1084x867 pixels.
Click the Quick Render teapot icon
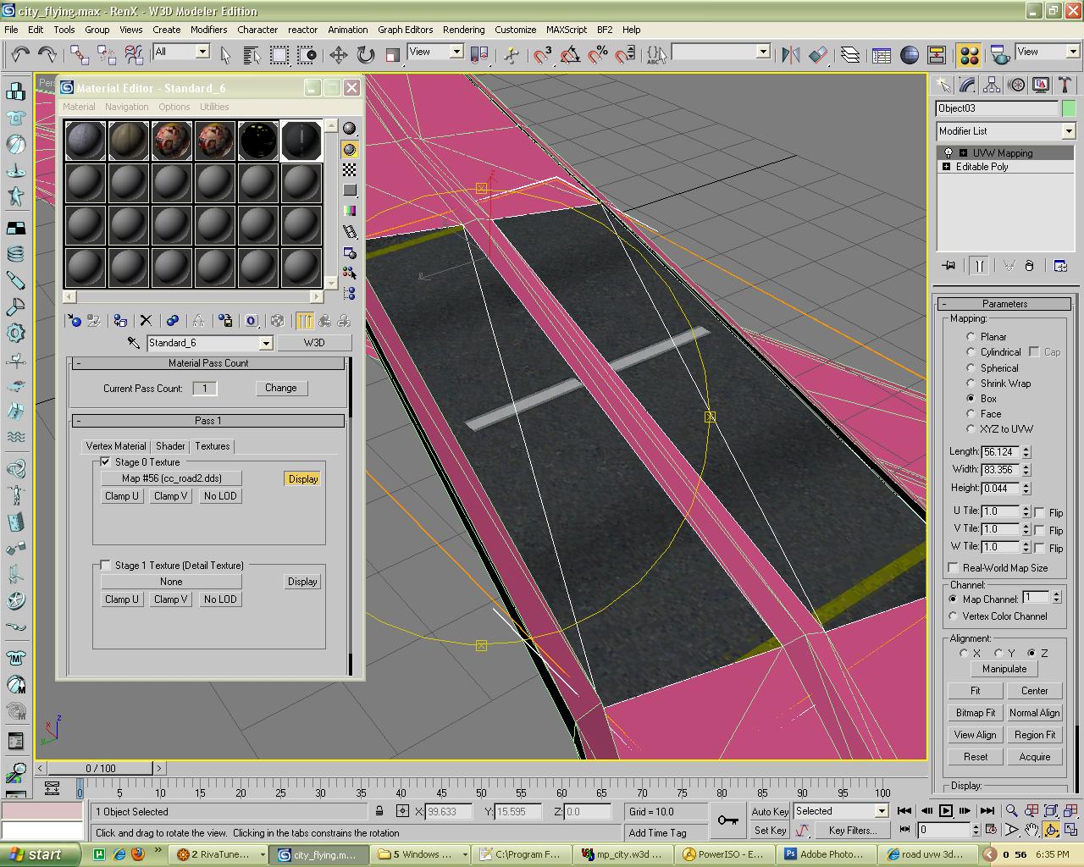tap(1000, 55)
